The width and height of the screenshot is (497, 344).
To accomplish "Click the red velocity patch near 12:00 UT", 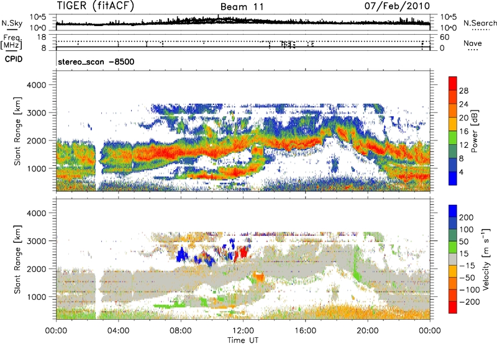I will coord(243,252).
